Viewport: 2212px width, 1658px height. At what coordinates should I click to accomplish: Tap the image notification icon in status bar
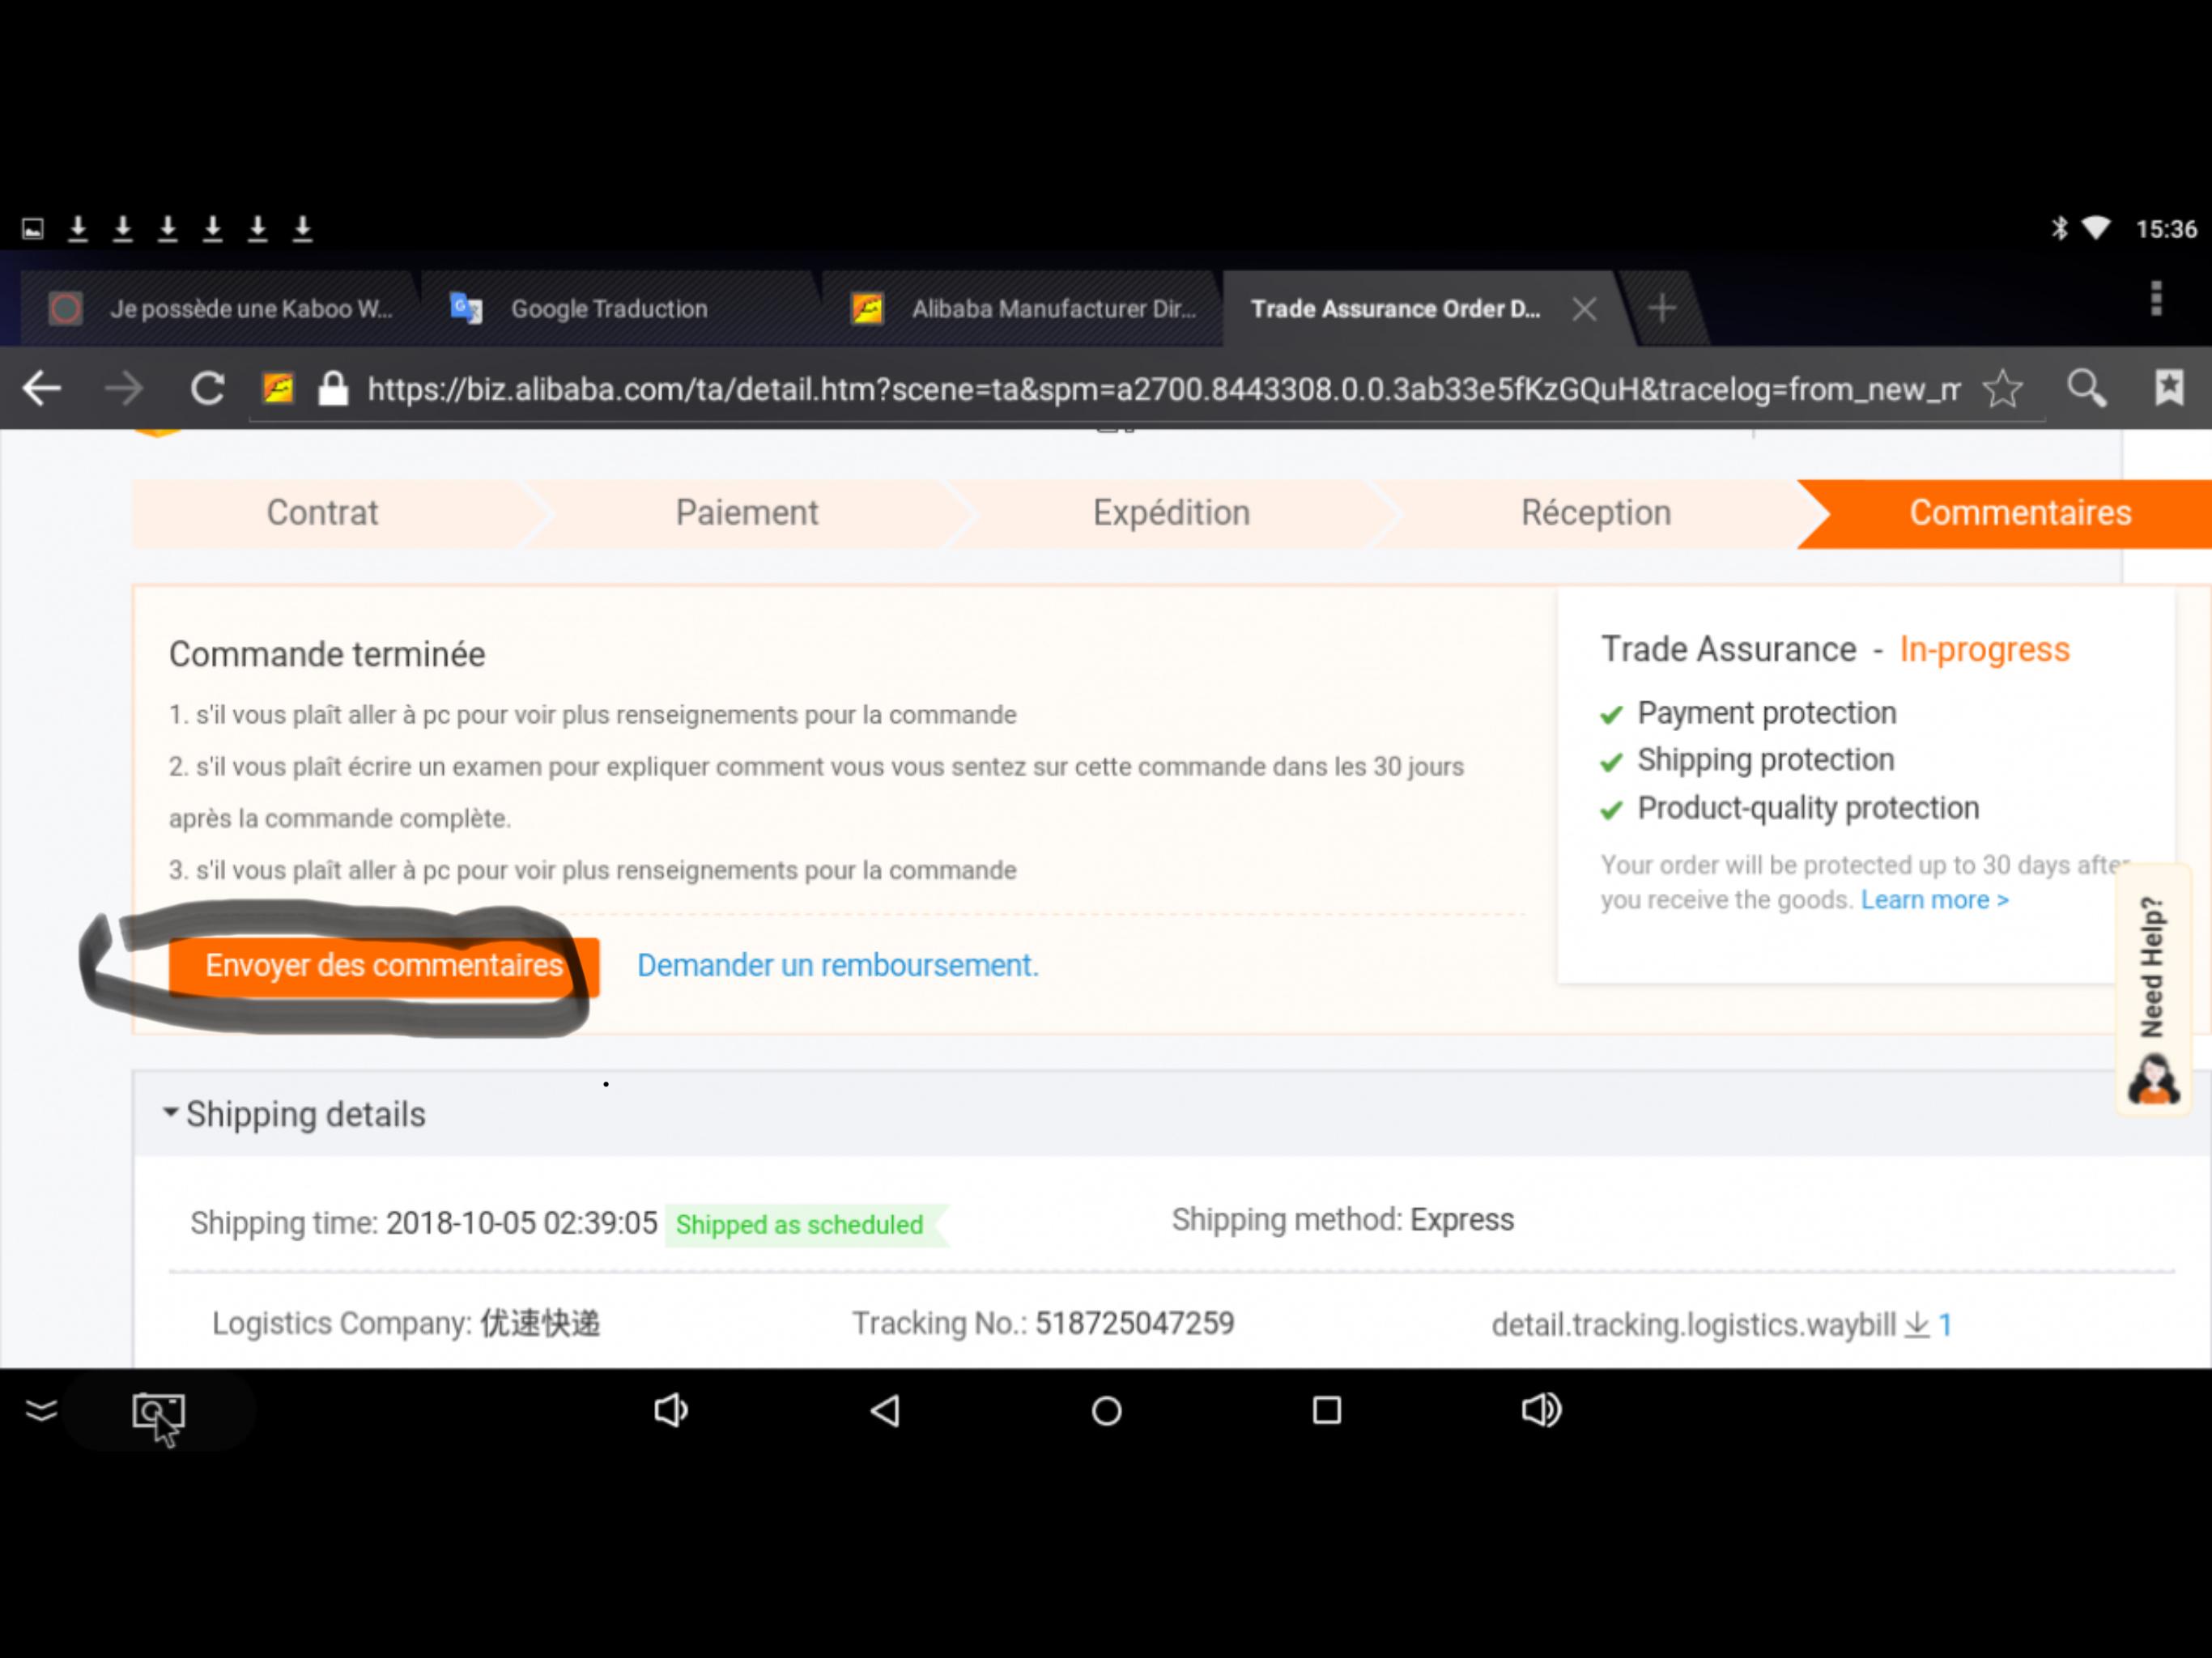(x=33, y=229)
